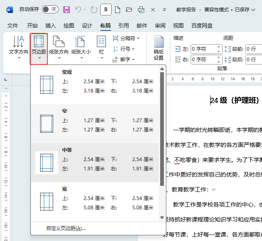The image size is (262, 241).
Task: Click the purple Save icon
Action: (67, 10)
